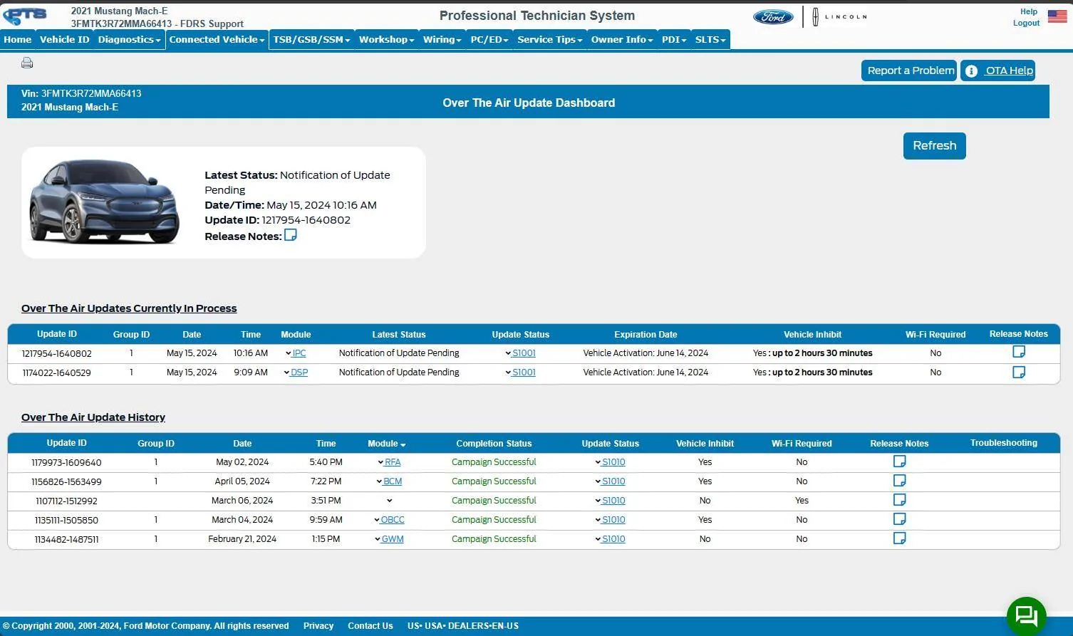Image resolution: width=1073 pixels, height=636 pixels.
Task: Select Update ID 1174022-1640529 cell
Action: [56, 372]
